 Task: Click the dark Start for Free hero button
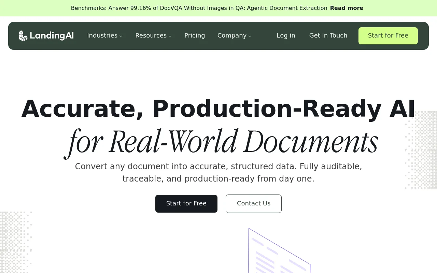pos(186,204)
